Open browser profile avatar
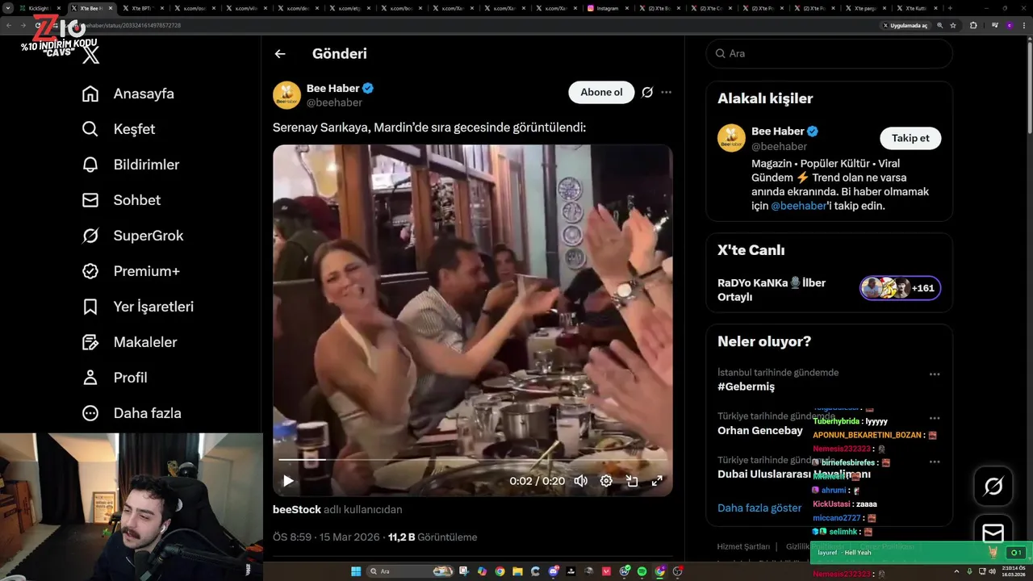 pos(1010,25)
